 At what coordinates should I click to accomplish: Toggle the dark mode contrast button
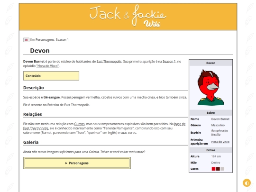point(247,183)
